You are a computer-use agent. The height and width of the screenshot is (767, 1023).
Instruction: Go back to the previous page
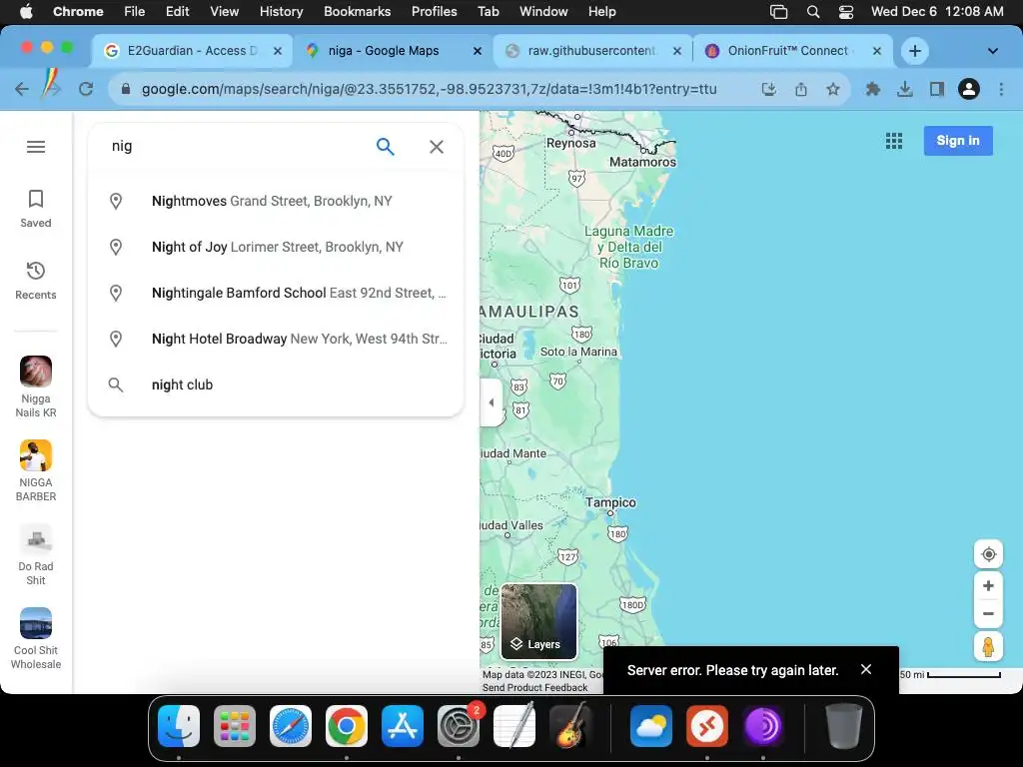click(x=22, y=89)
